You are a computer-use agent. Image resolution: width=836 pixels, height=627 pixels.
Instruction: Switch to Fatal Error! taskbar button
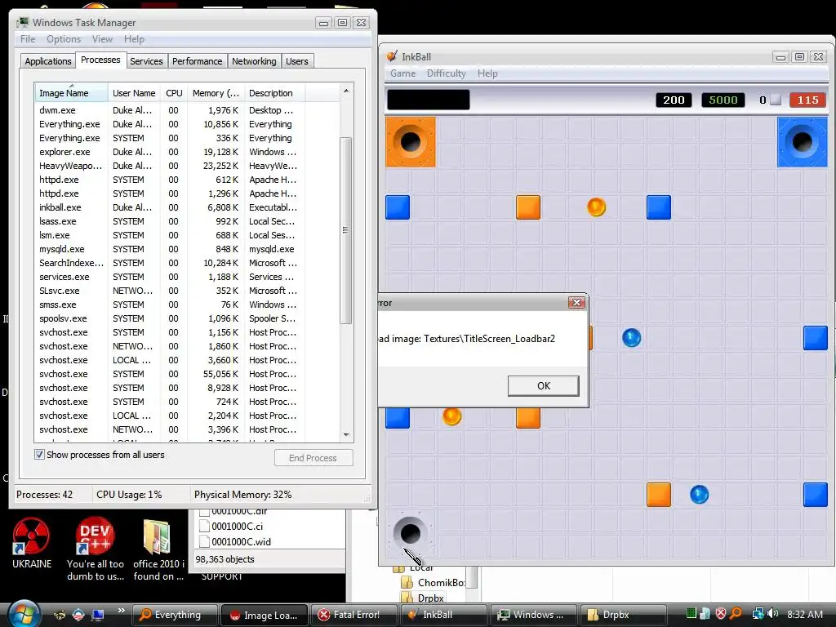tap(354, 615)
